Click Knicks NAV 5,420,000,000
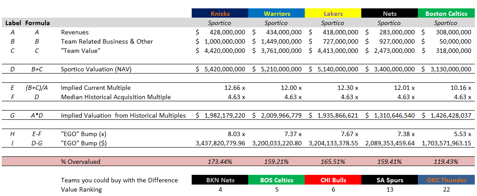 (225, 70)
